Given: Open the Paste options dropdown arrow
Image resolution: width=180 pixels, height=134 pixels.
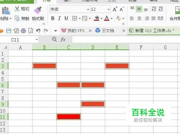Looking at the screenshot, I should tap(10, 19).
